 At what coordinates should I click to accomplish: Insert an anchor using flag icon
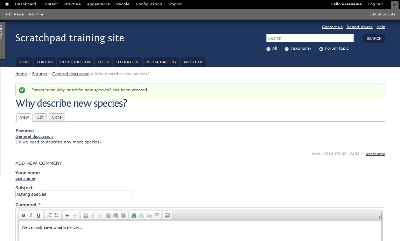coord(157,215)
